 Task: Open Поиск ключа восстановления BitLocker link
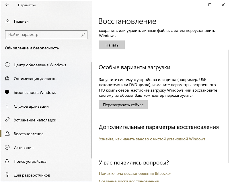click(x=135, y=173)
